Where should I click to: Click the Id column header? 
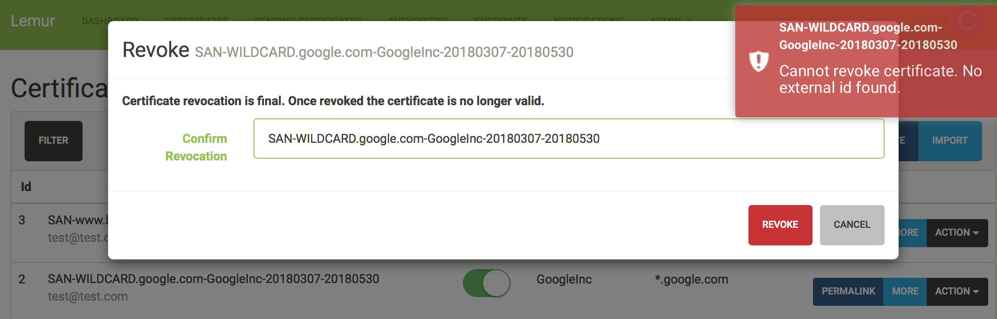pyautogui.click(x=26, y=187)
